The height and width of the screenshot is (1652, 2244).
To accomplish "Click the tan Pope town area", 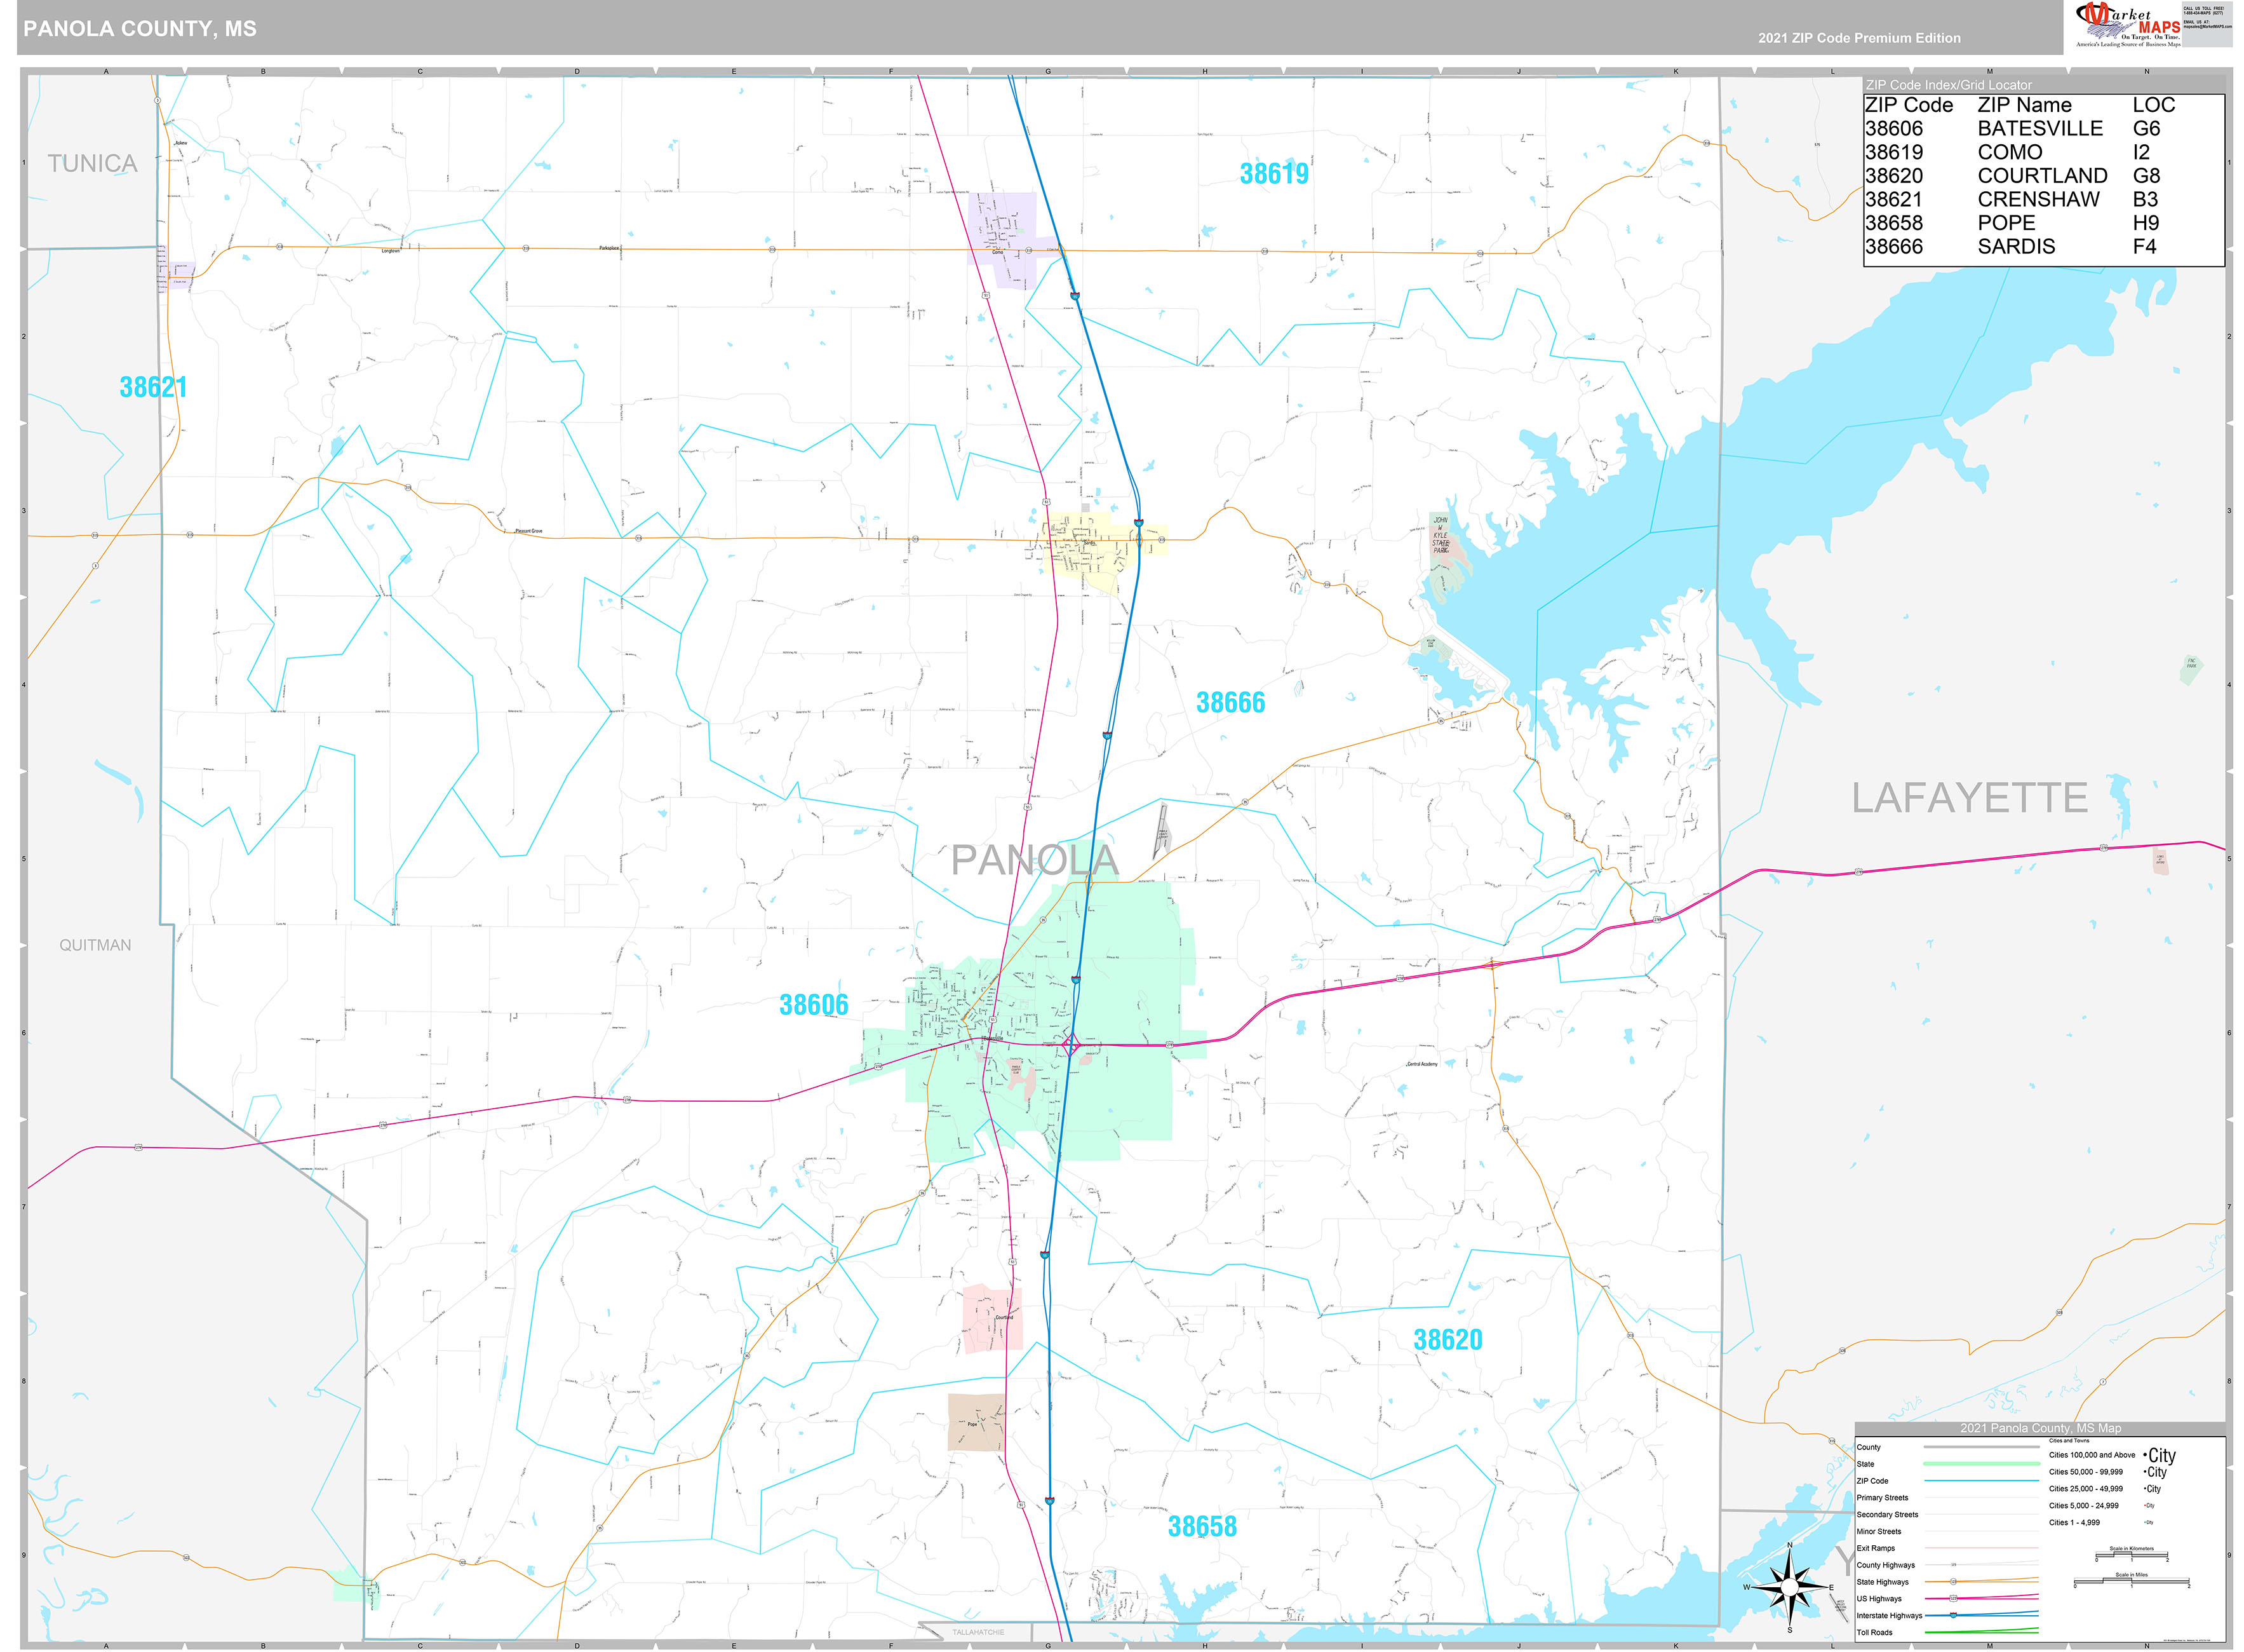I will coord(977,1423).
